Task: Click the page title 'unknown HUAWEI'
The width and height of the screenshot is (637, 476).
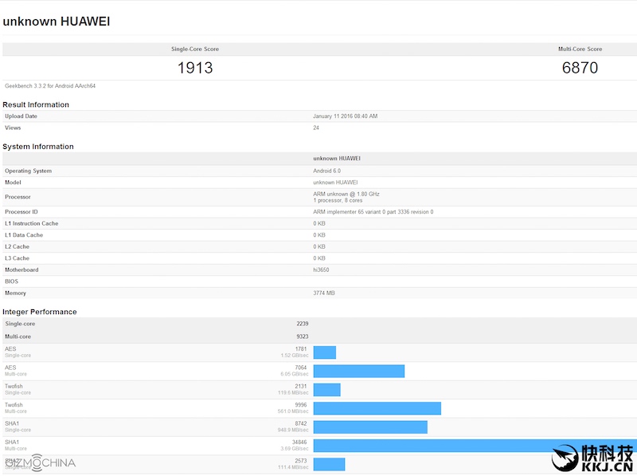Action: click(56, 22)
